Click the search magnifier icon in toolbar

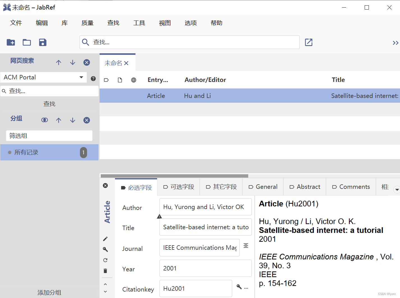(86, 42)
